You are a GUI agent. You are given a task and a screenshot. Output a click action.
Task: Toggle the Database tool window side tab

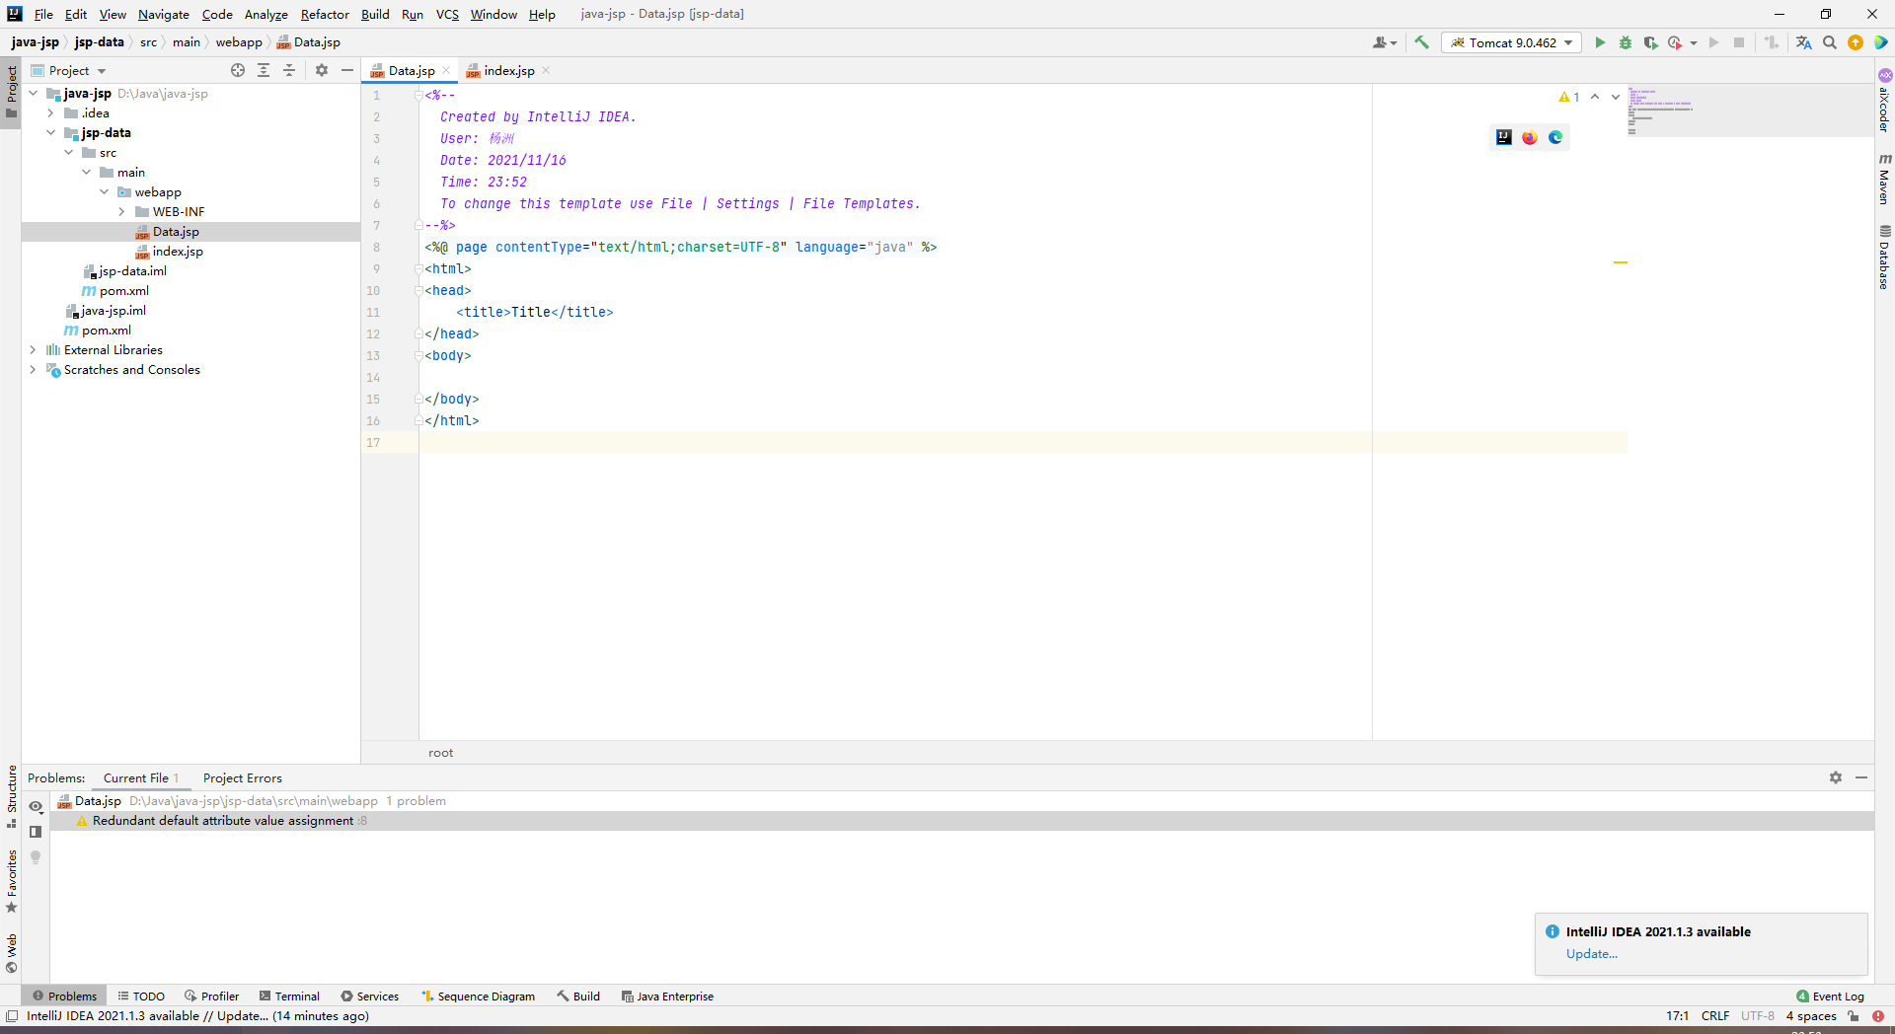click(x=1884, y=257)
